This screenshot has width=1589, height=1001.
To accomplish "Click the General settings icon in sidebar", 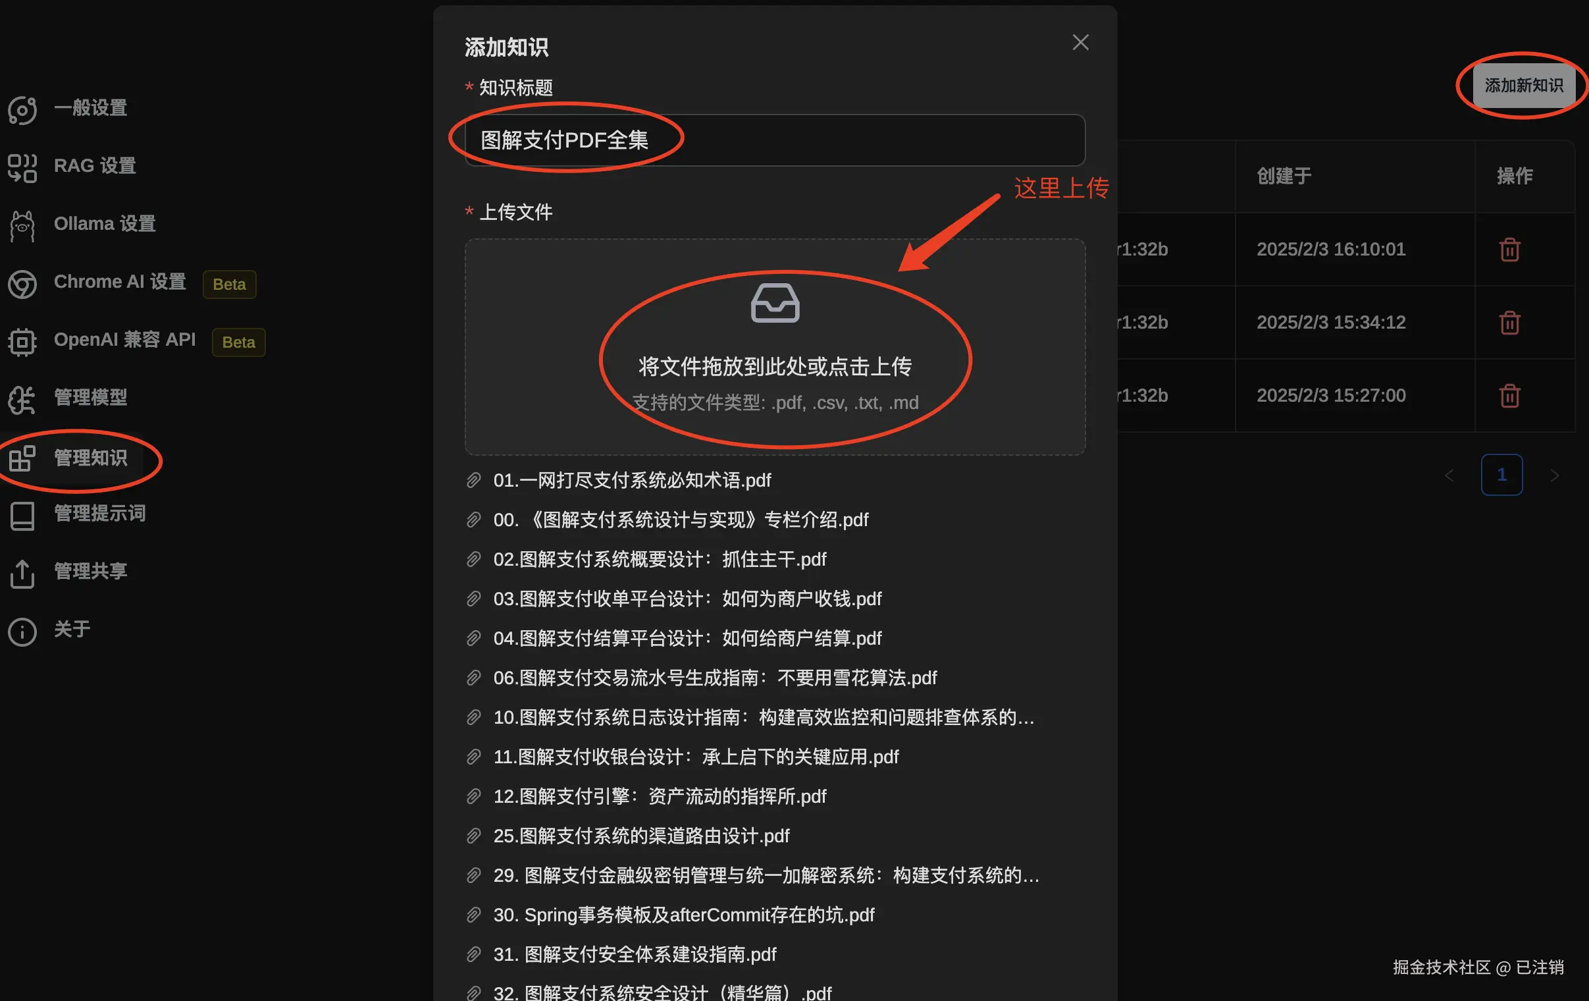I will tap(22, 109).
